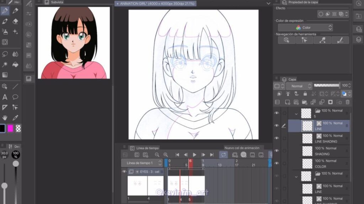
Task: Select the Eyedropper tool
Action: [x=15, y=118]
